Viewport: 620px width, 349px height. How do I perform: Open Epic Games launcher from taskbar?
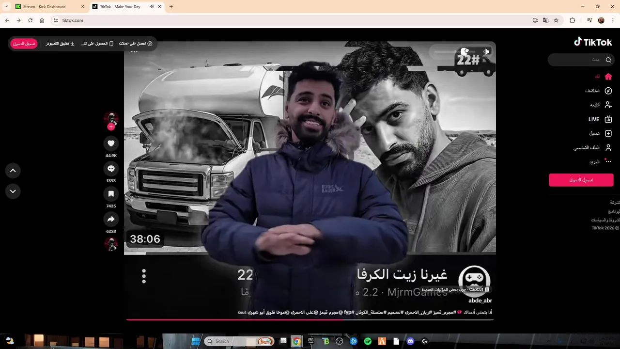tap(311, 341)
